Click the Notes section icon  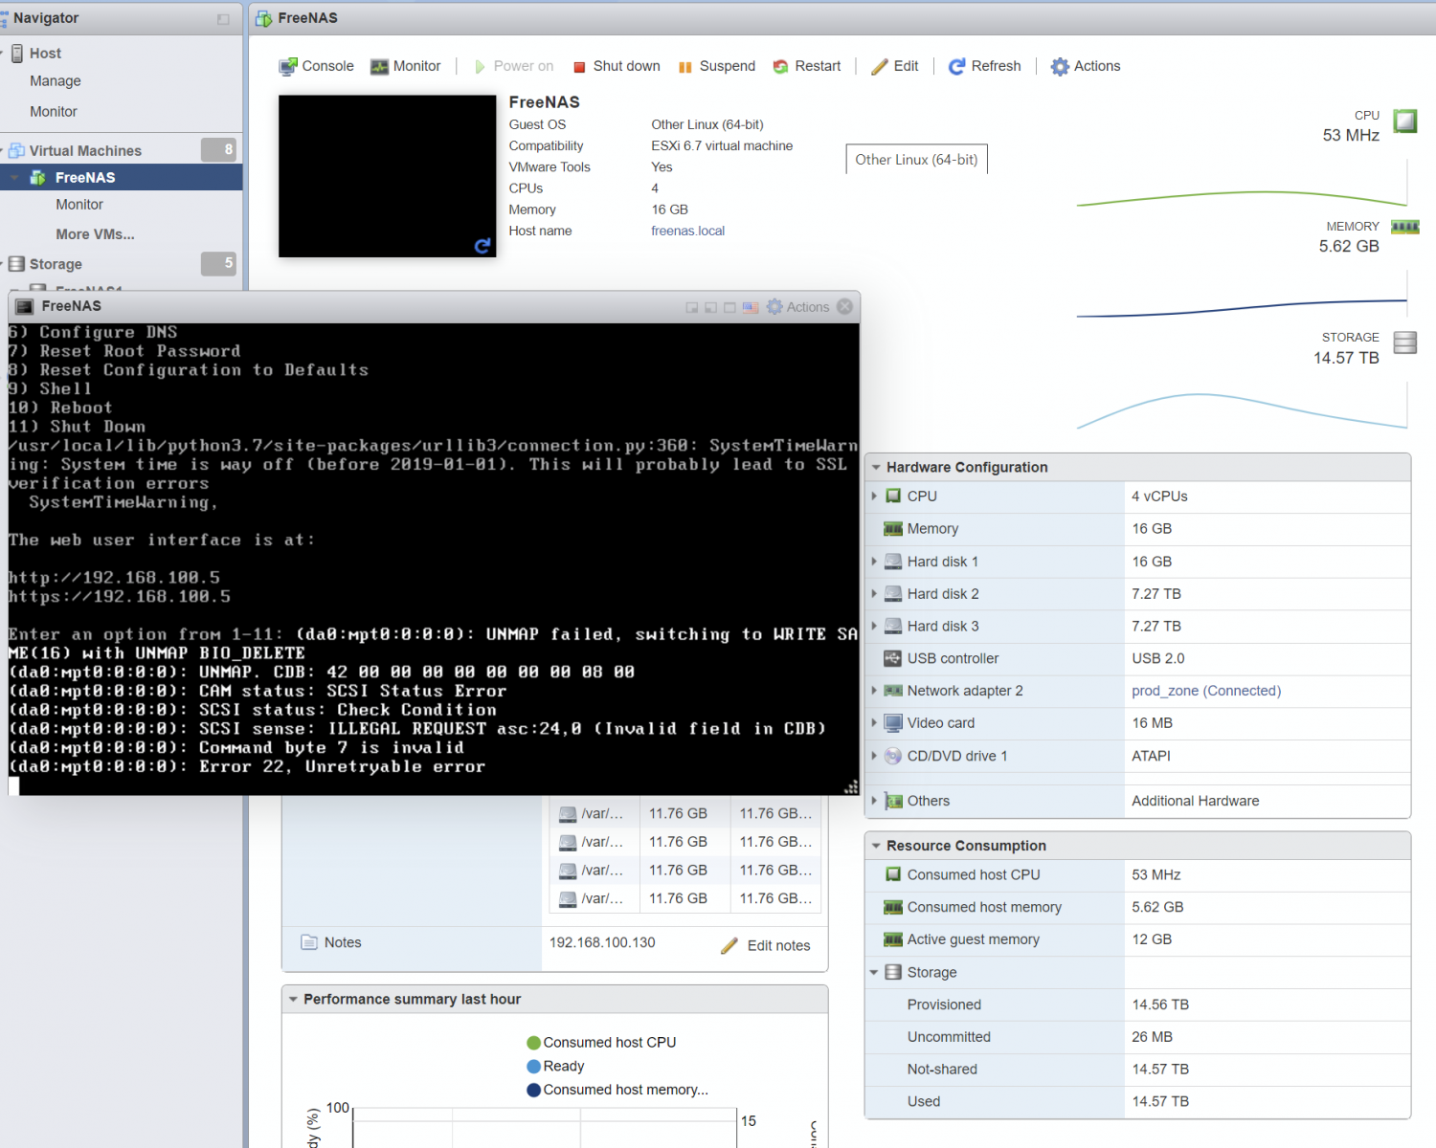click(x=309, y=942)
